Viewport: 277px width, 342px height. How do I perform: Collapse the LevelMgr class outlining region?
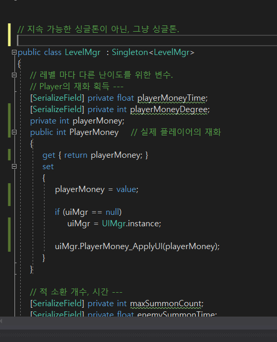(x=14, y=52)
